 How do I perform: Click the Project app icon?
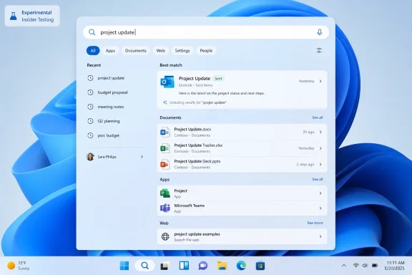[165, 193]
